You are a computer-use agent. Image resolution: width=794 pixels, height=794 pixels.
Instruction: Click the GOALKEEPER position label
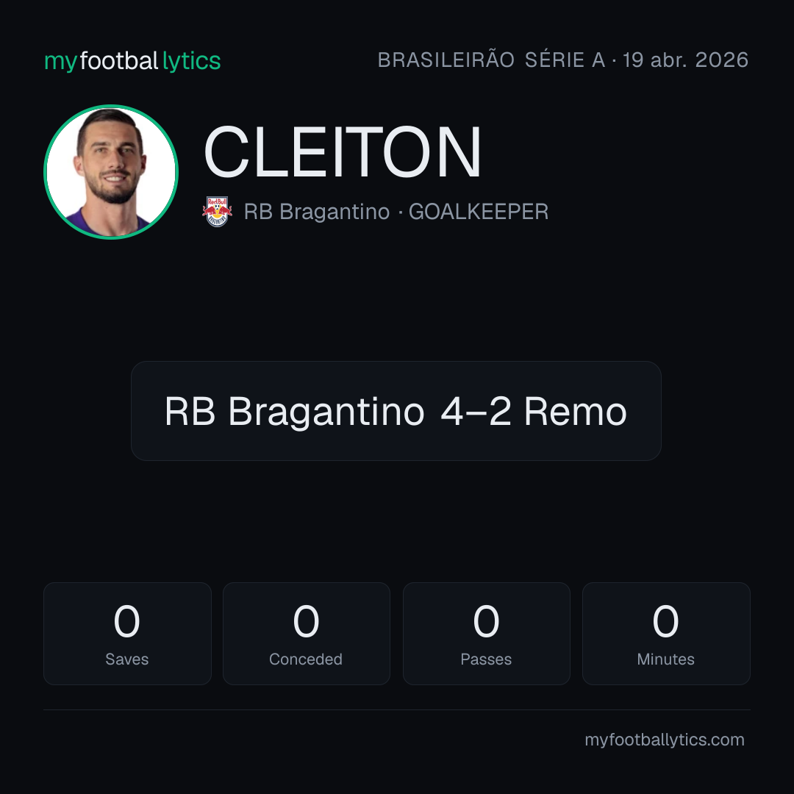(479, 212)
